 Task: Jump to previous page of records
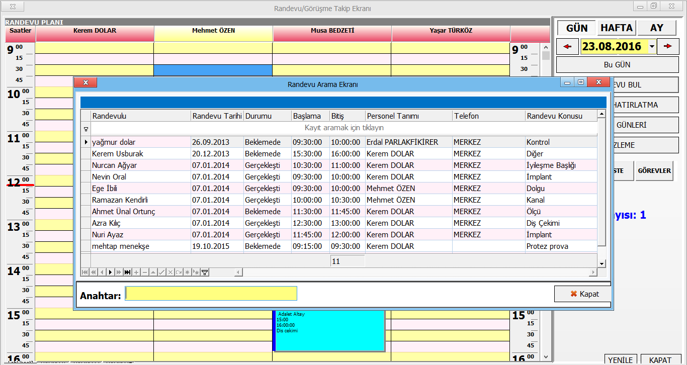(94, 272)
